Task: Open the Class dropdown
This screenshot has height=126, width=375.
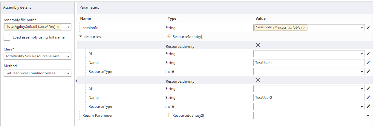Action: click(x=68, y=56)
